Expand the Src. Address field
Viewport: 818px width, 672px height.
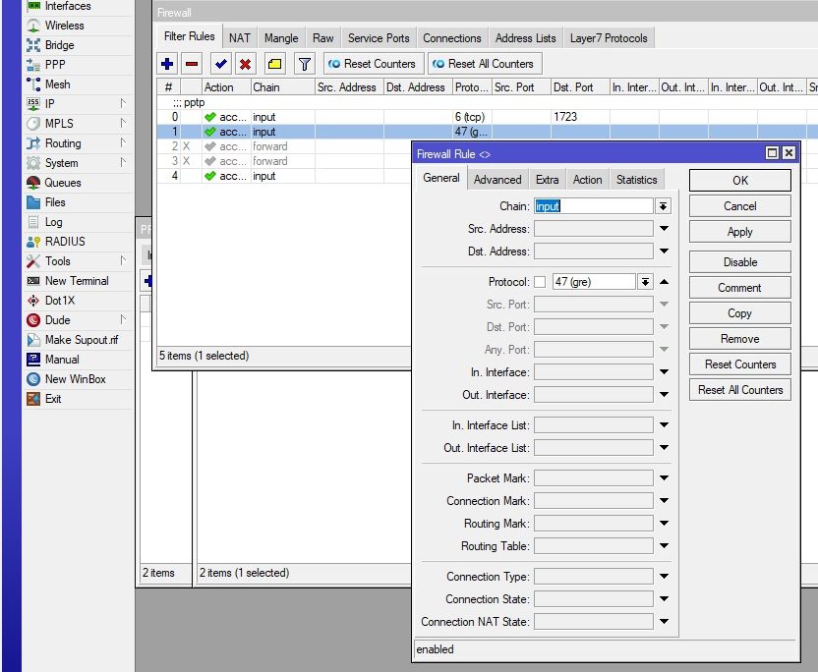[664, 228]
